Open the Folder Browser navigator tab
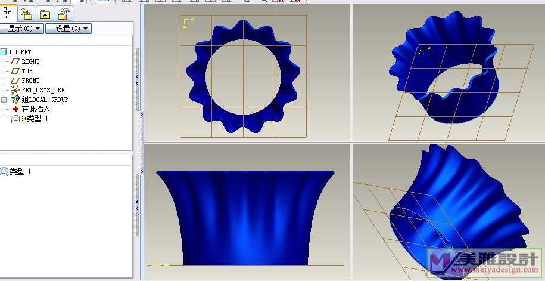 (x=26, y=14)
